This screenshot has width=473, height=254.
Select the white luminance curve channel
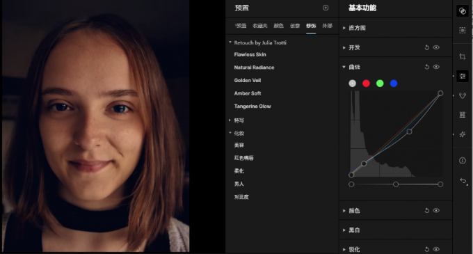[353, 84]
